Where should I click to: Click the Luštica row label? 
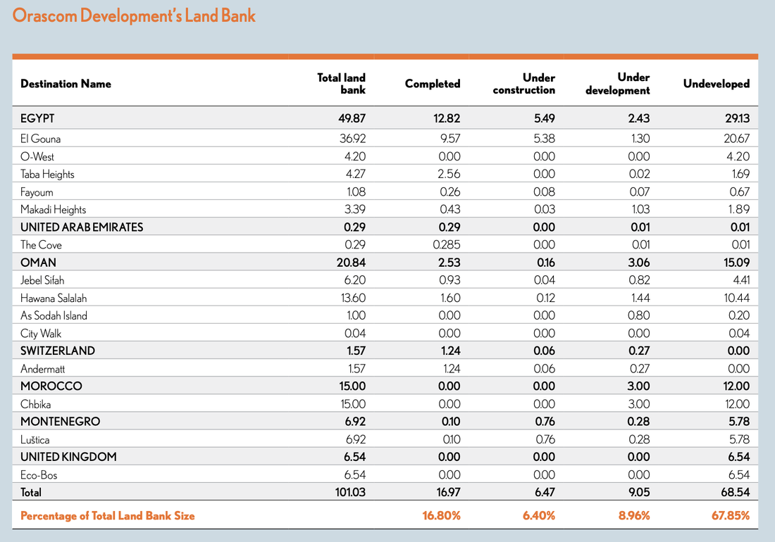(35, 440)
